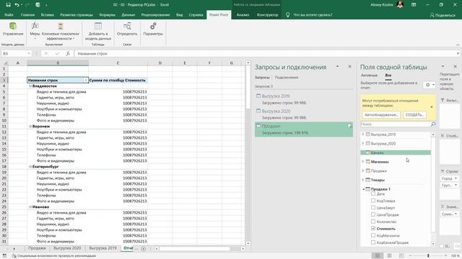Switch to Активные tab in fields pane
462x259 pixels.
pos(369,76)
